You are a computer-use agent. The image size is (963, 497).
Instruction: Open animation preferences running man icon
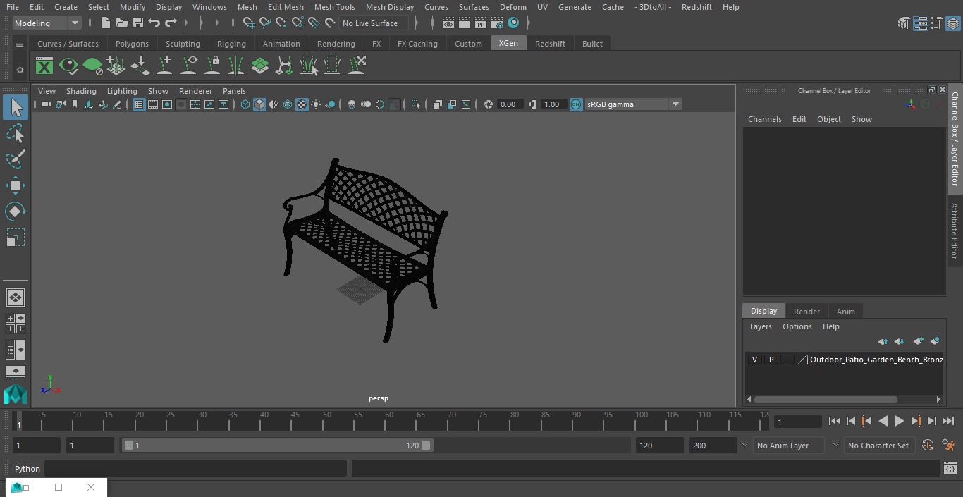[x=948, y=446]
